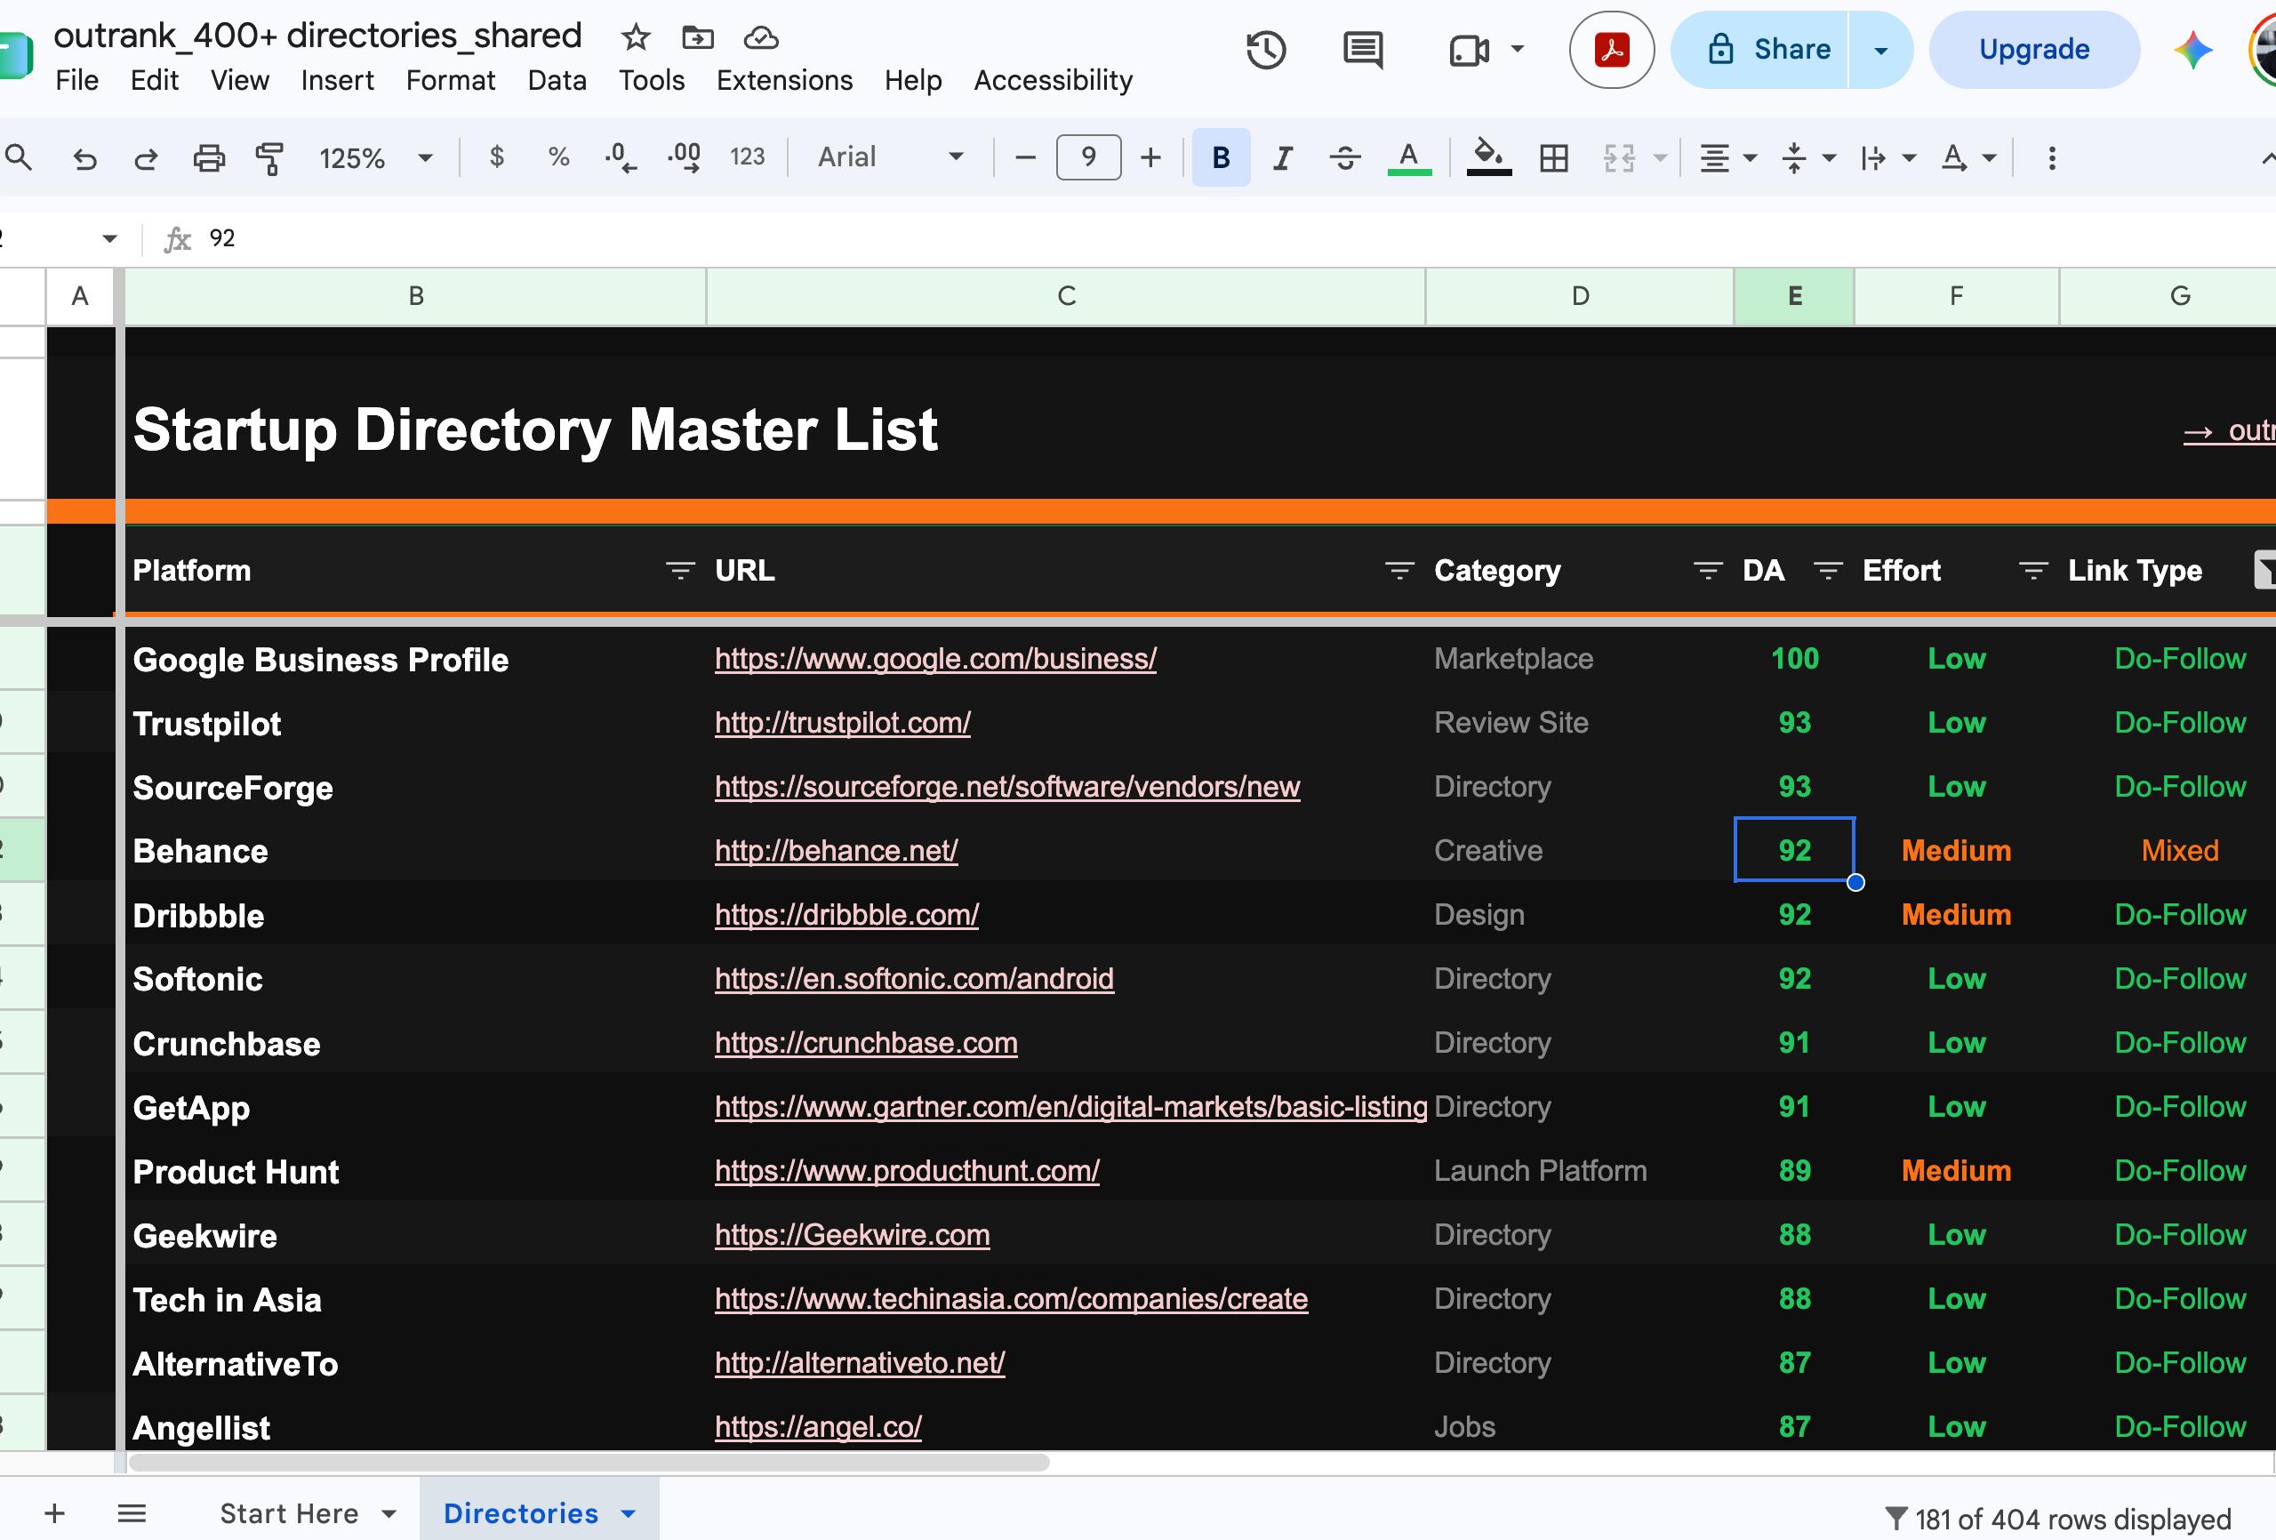Viewport: 2276px width, 1540px height.
Task: Open the alternativeto.net link
Action: pyautogui.click(x=860, y=1363)
